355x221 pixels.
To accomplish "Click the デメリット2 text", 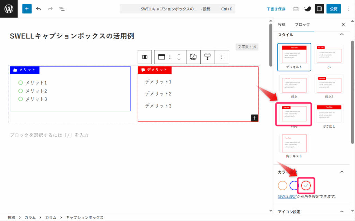I will tap(158, 93).
